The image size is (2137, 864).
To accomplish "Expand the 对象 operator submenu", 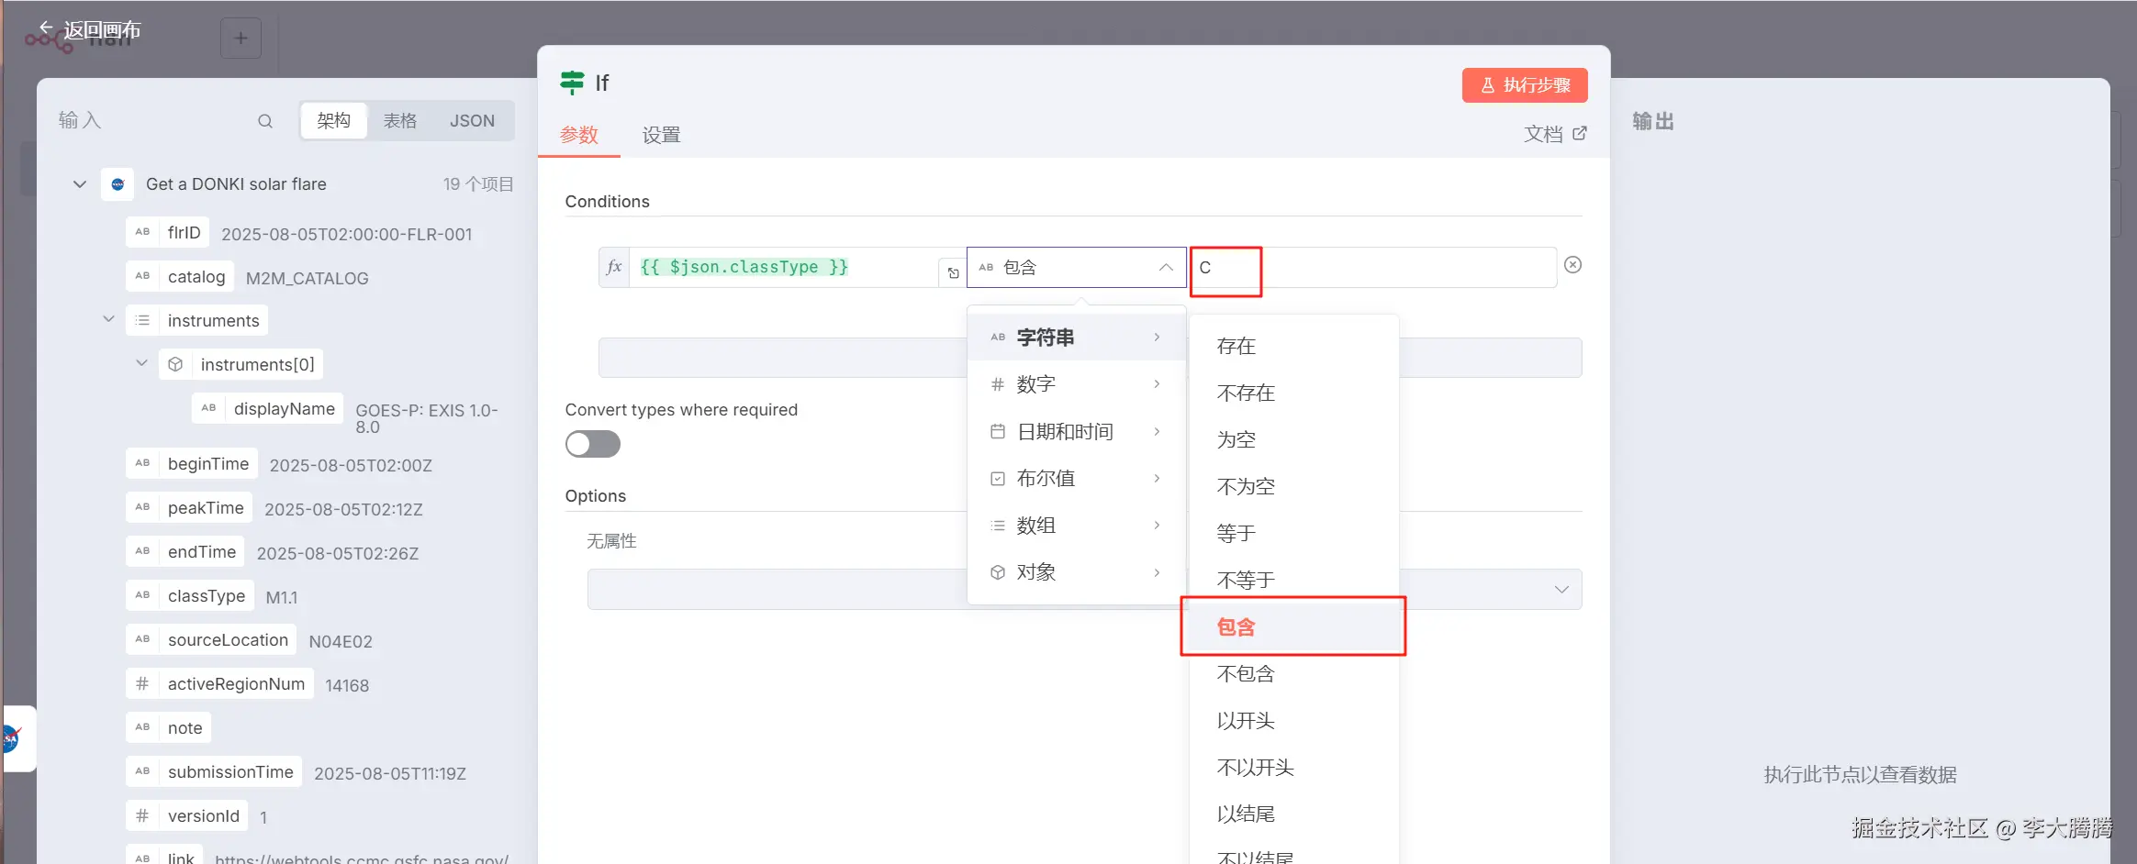I will [1076, 572].
